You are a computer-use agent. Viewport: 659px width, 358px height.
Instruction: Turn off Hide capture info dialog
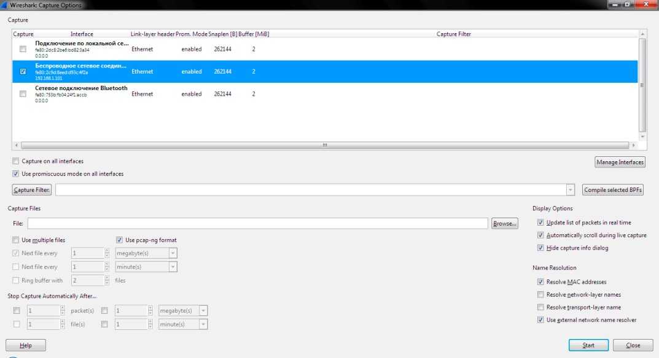click(540, 248)
